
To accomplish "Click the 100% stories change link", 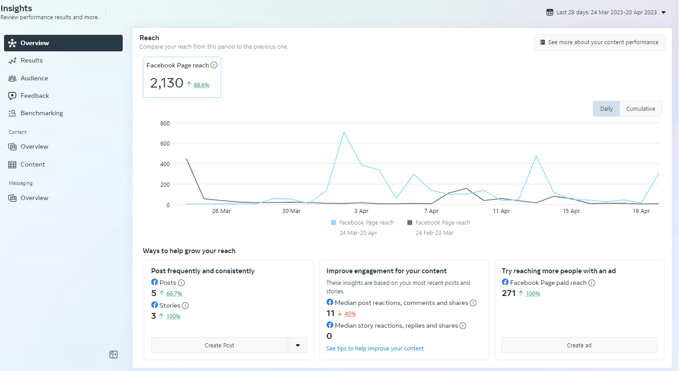I will (173, 317).
